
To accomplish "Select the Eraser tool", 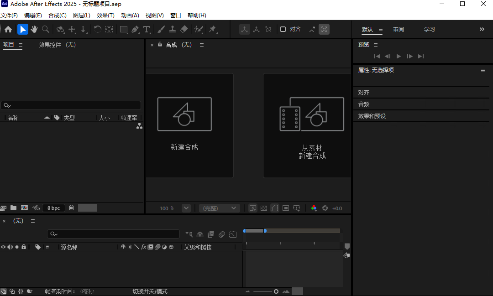I will pyautogui.click(x=184, y=29).
